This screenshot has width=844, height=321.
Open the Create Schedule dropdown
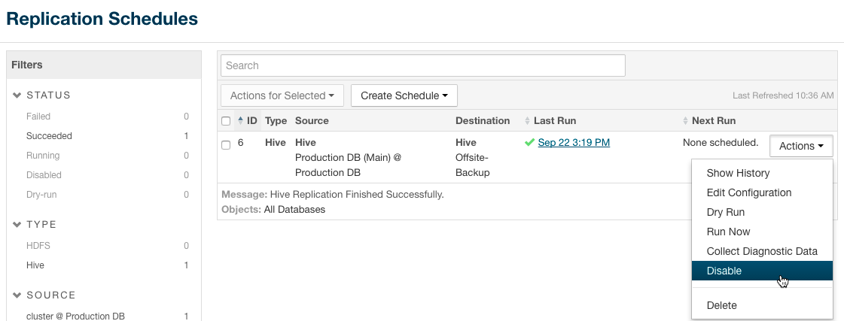tap(404, 95)
